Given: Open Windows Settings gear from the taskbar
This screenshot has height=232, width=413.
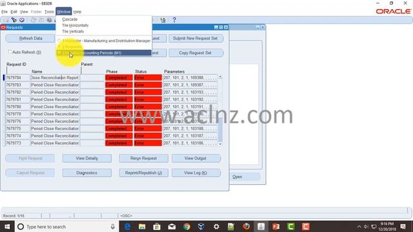Looking at the screenshot, I should [x=216, y=226].
